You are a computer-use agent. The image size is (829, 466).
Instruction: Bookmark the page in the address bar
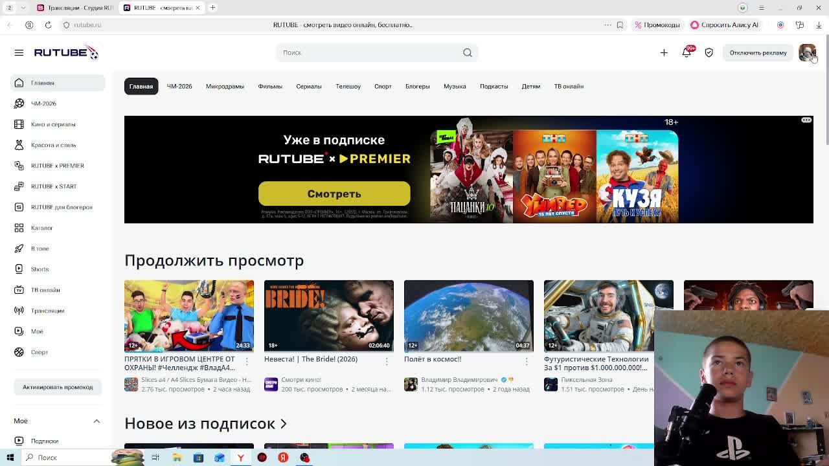tap(620, 25)
